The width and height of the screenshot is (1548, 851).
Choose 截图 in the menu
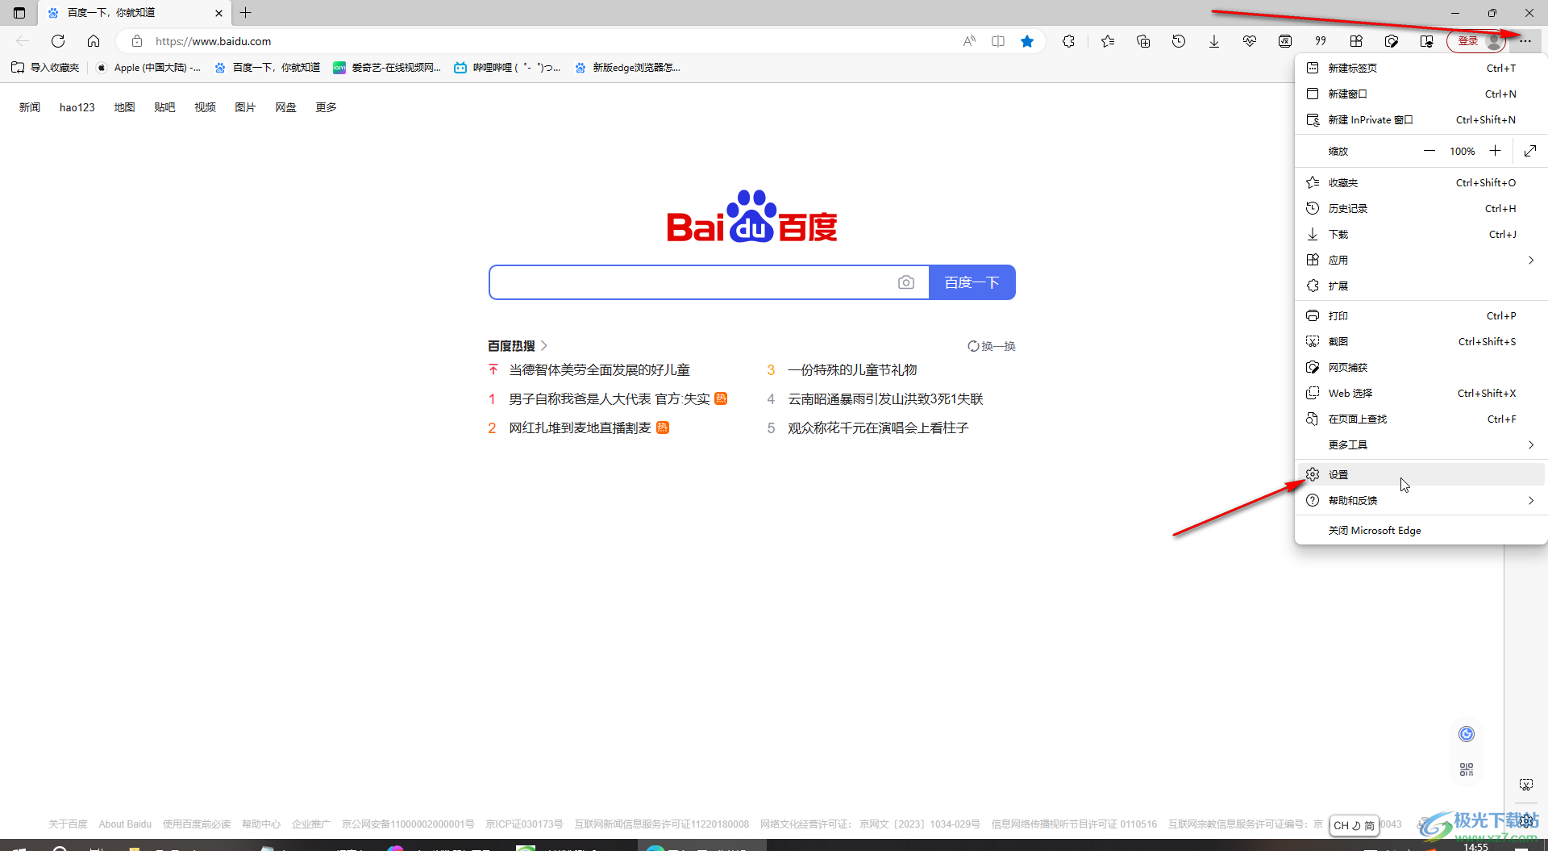tap(1421, 341)
